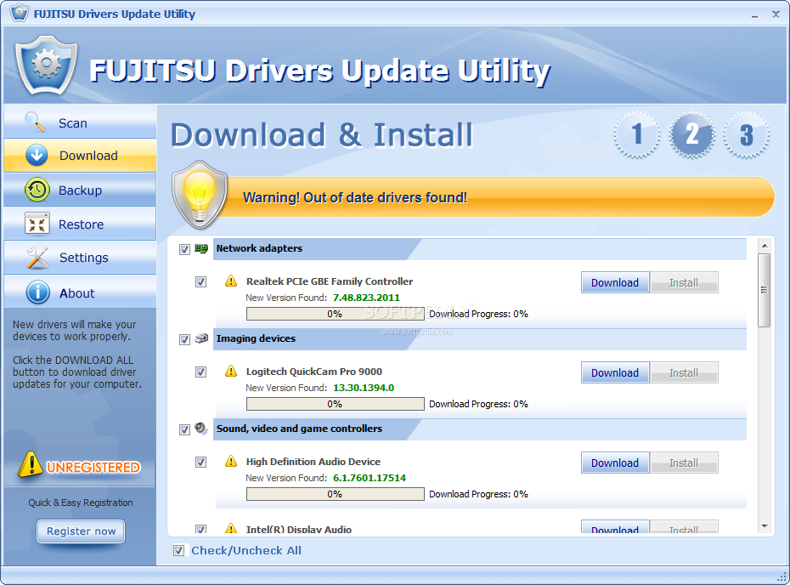Viewport: 790px width, 585px height.
Task: Download the Realtek PCIe GBE driver
Action: tap(615, 282)
